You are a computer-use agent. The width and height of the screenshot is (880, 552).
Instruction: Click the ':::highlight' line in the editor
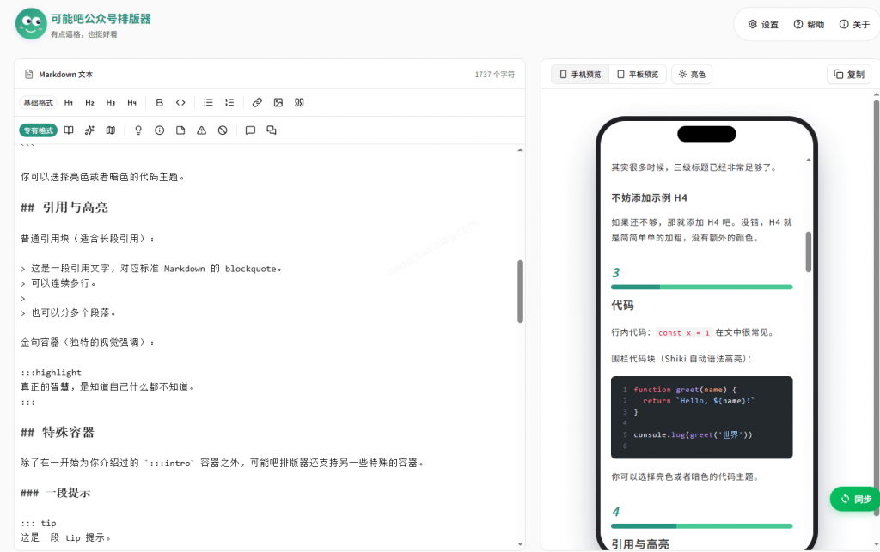pyautogui.click(x=51, y=372)
